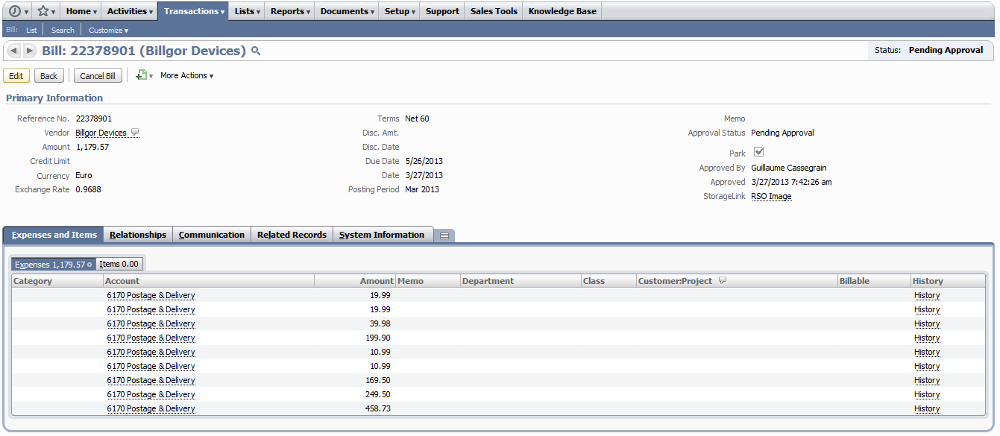Toggle the Park checkbox
This screenshot has height=436, width=1000.
tap(759, 152)
